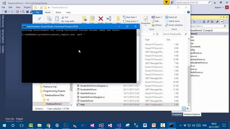
Task: Click the Cut scissors option
Action: click(x=65, y=17)
